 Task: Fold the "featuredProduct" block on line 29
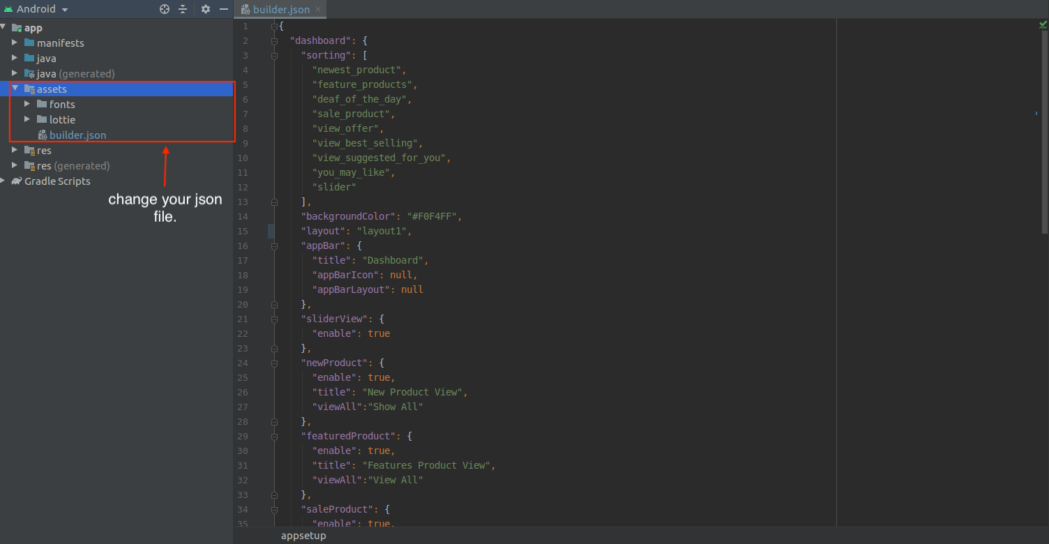coord(274,437)
